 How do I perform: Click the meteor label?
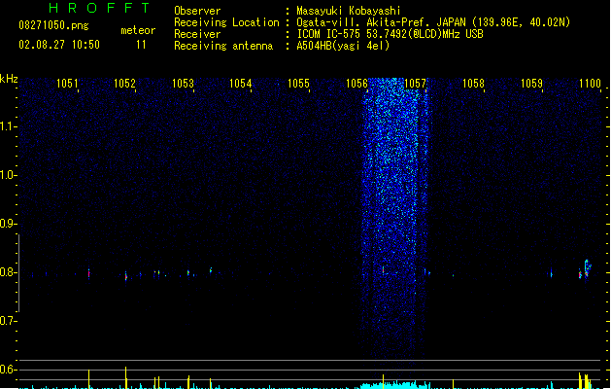pos(138,30)
